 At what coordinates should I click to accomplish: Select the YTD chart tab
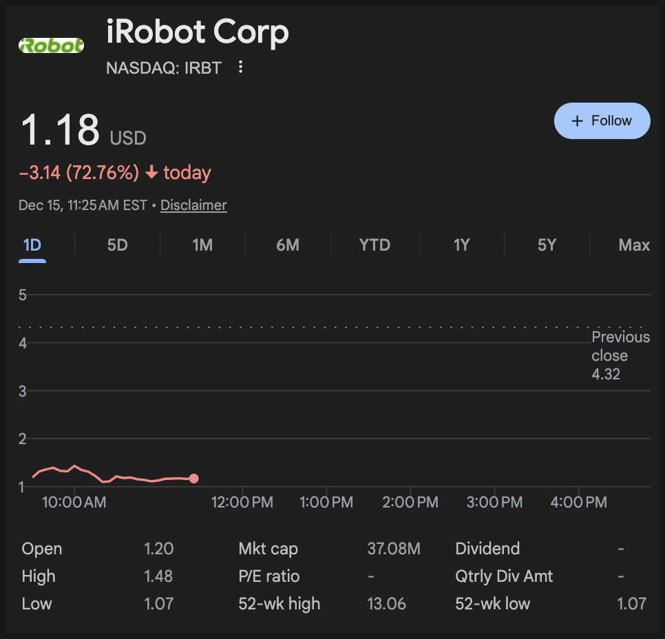[x=374, y=245]
